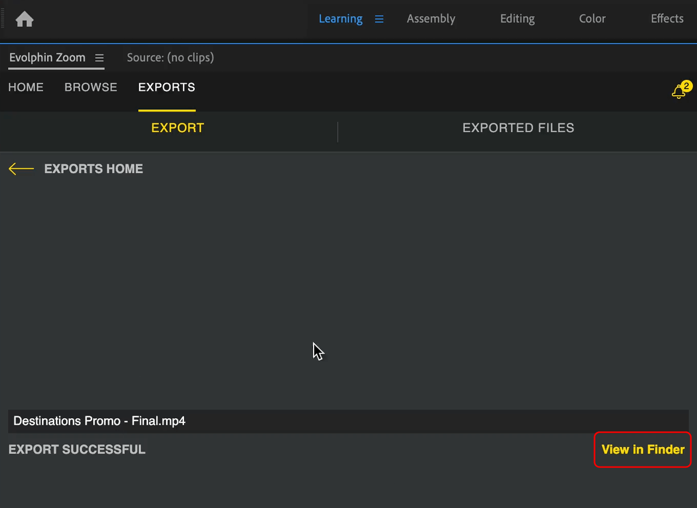Screen dimensions: 697x508
Task: Click the View in Finder button
Action: pos(643,450)
